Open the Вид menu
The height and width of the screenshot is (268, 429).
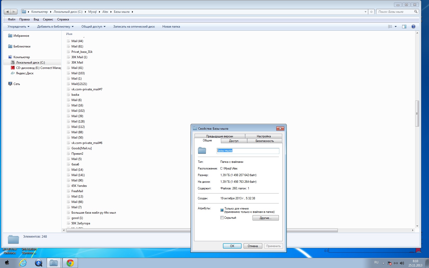pyautogui.click(x=36, y=19)
